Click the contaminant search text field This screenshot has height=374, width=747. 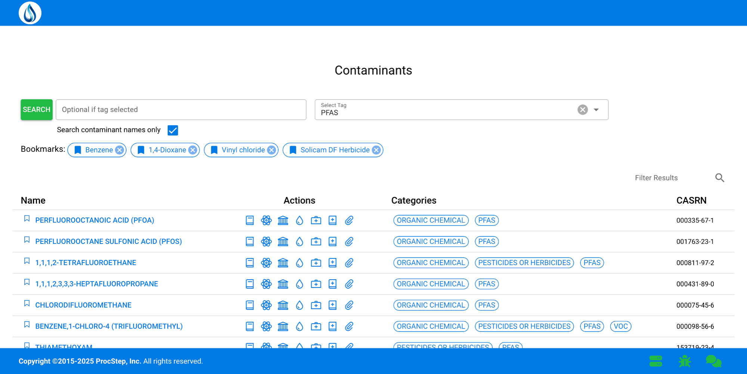(x=181, y=110)
